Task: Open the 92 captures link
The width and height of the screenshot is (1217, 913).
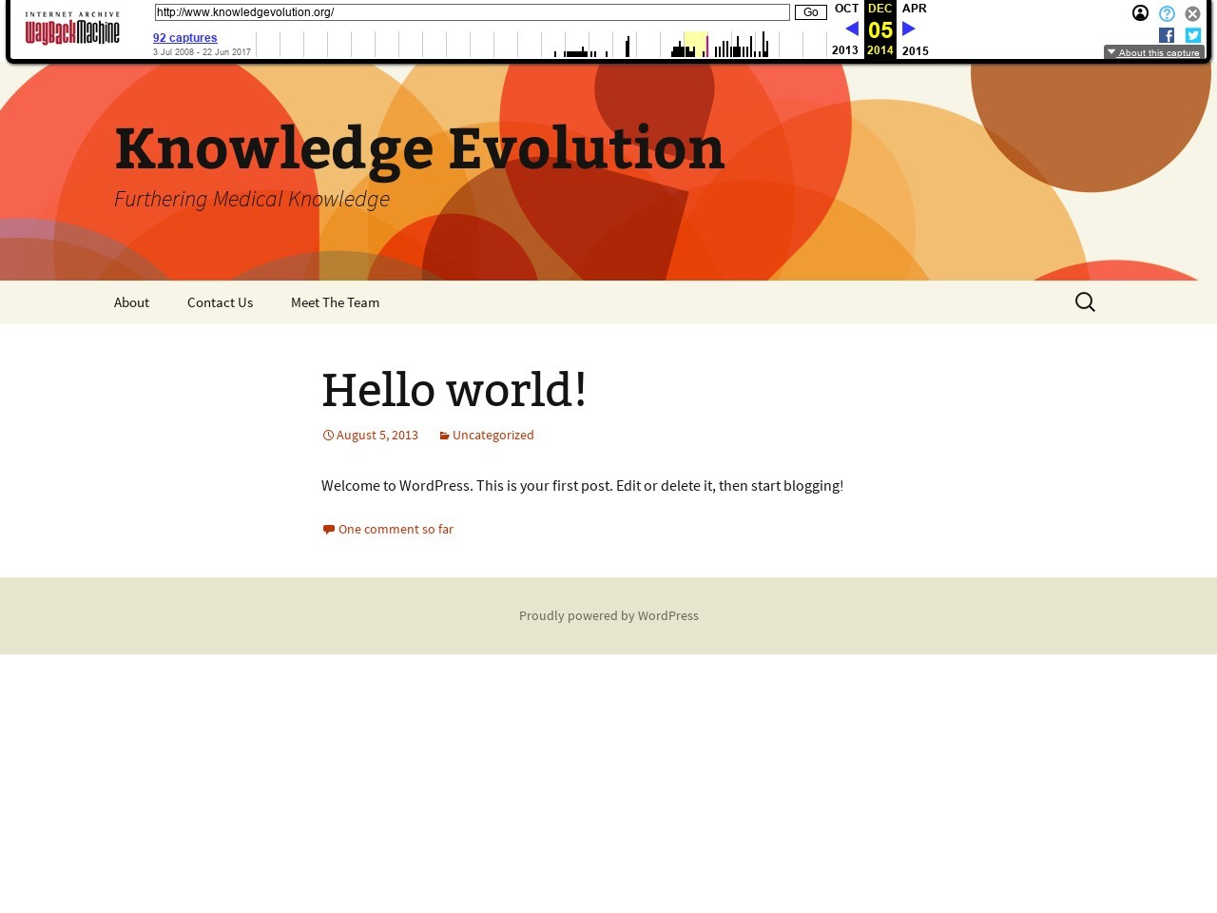Action: [x=185, y=38]
